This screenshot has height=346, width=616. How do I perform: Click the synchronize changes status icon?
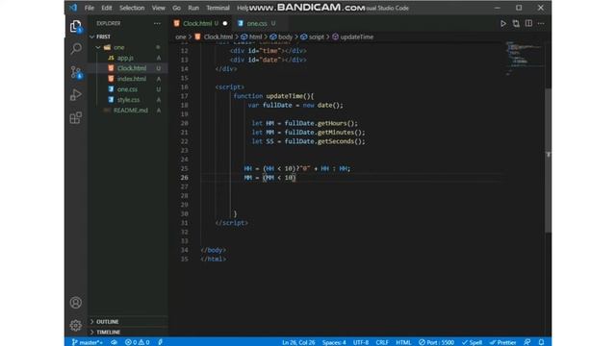click(x=114, y=342)
